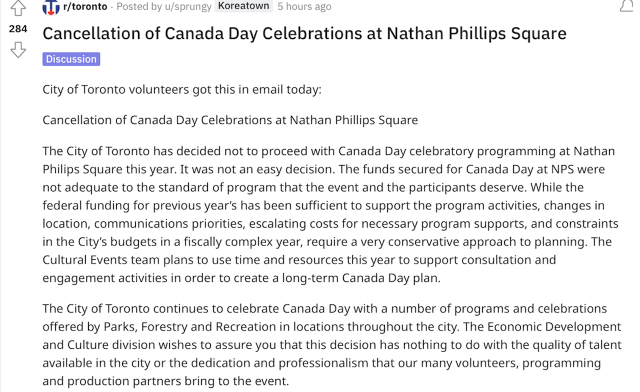640x392 pixels.
Task: Click the Discussion flair to browse similar posts
Action: (x=71, y=58)
